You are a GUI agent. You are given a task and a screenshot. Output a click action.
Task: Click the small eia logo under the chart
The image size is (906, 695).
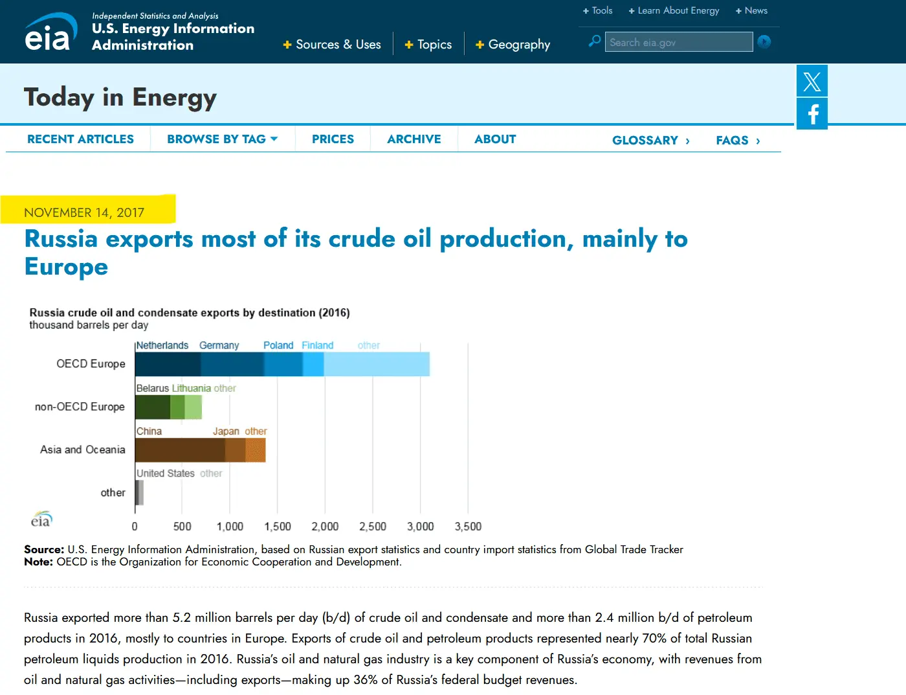point(41,519)
